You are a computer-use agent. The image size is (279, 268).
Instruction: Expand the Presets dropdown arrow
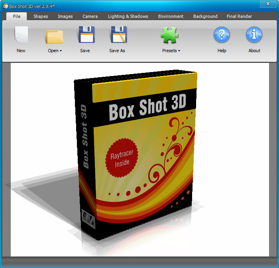179,51
